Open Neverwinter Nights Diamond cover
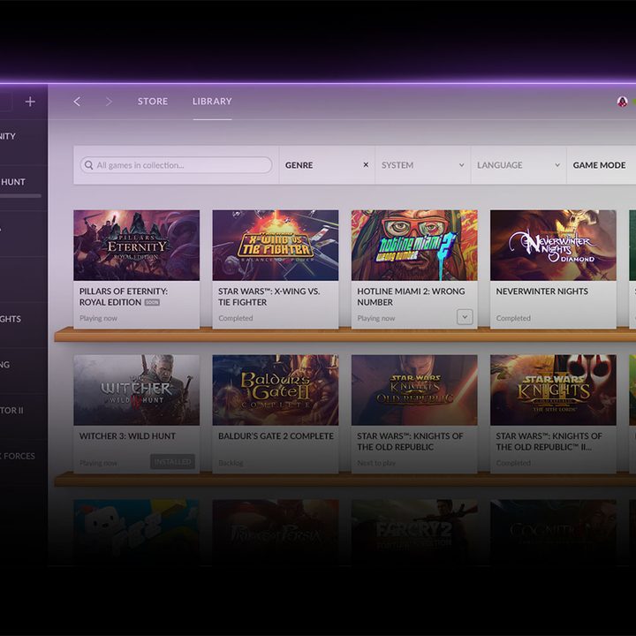The image size is (636, 636). click(x=553, y=246)
